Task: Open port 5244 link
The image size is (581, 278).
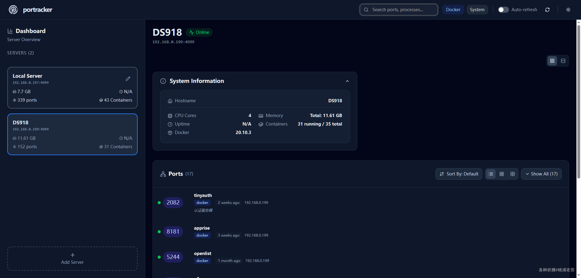Action: pos(173,257)
